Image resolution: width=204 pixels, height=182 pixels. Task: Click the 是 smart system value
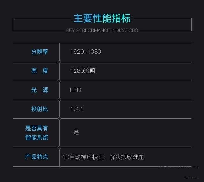tap(76, 132)
